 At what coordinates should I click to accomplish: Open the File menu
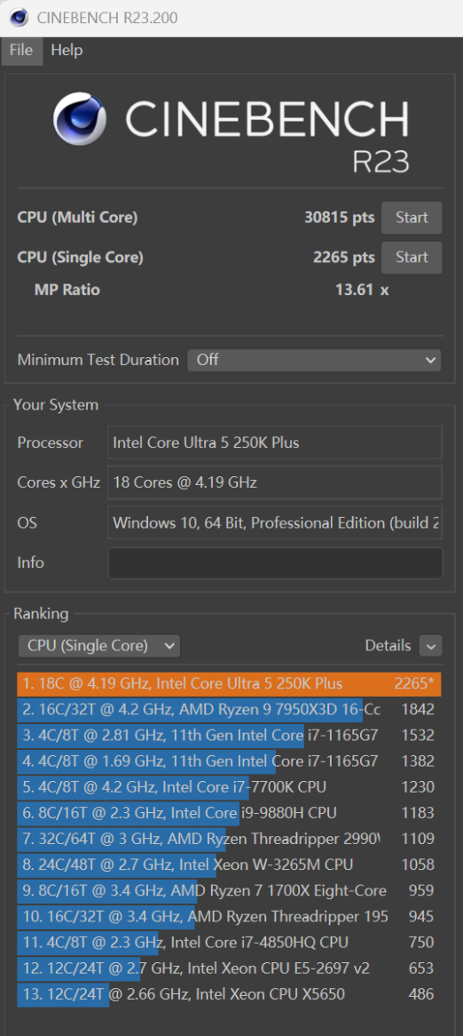click(x=22, y=51)
